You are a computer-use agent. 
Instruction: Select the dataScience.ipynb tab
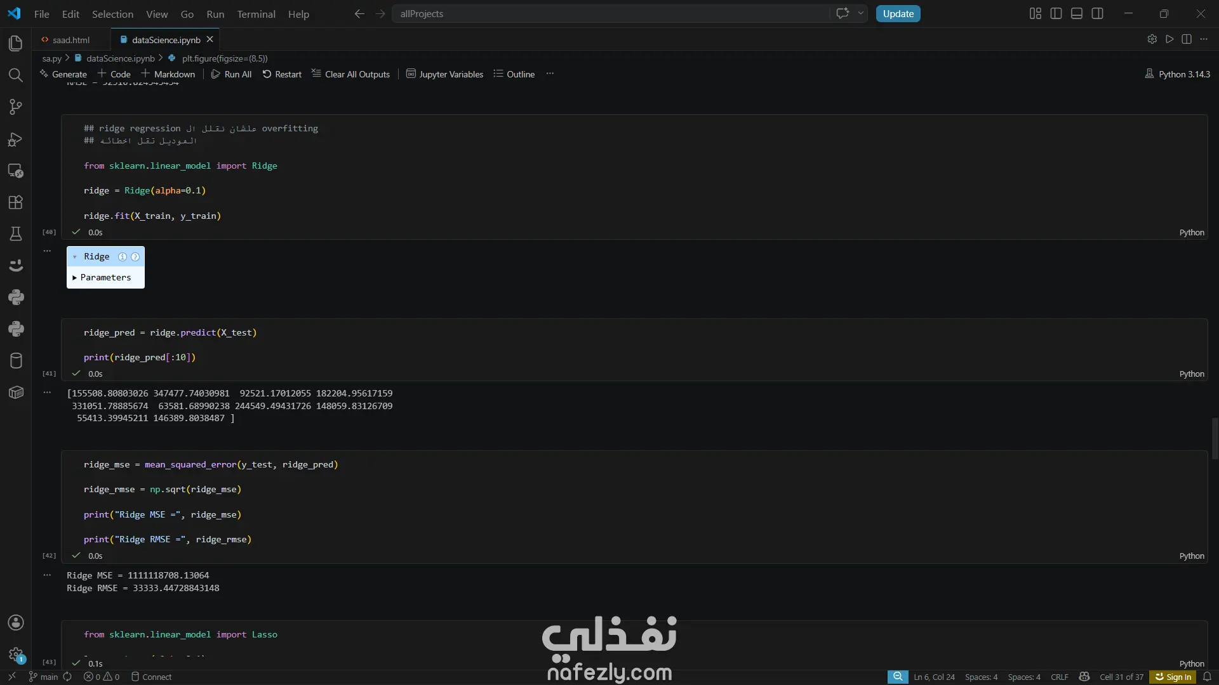pos(165,40)
